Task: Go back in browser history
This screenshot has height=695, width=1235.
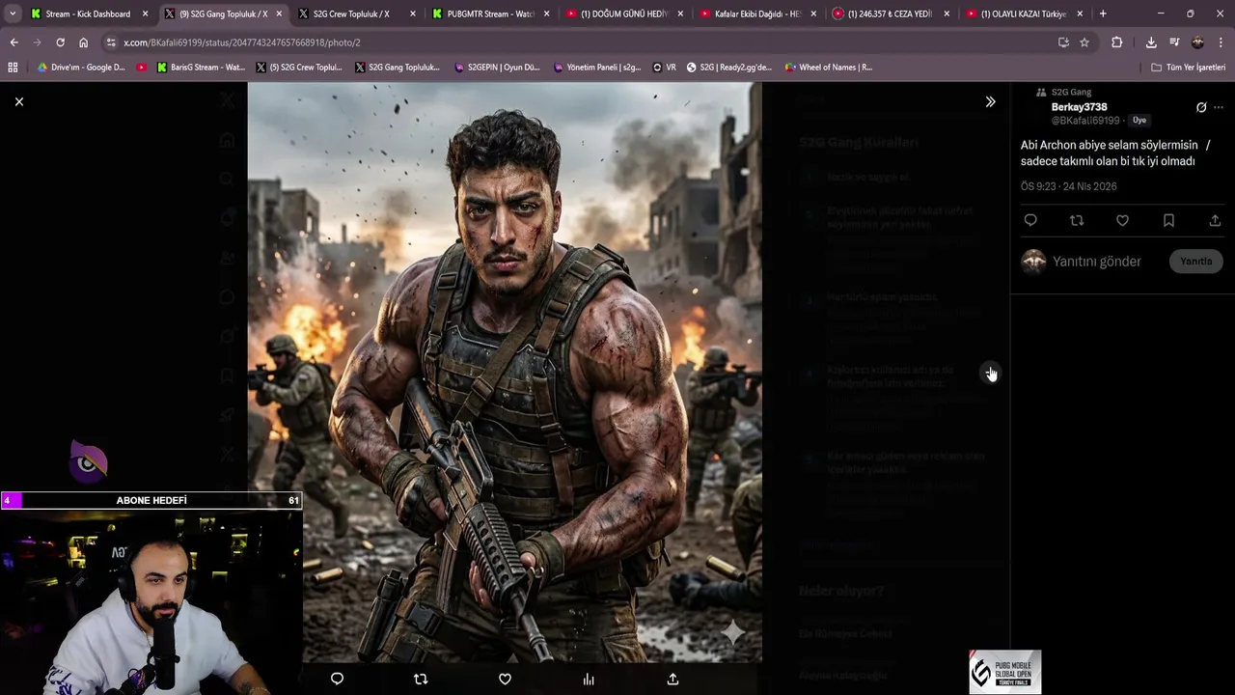Action: pyautogui.click(x=14, y=42)
